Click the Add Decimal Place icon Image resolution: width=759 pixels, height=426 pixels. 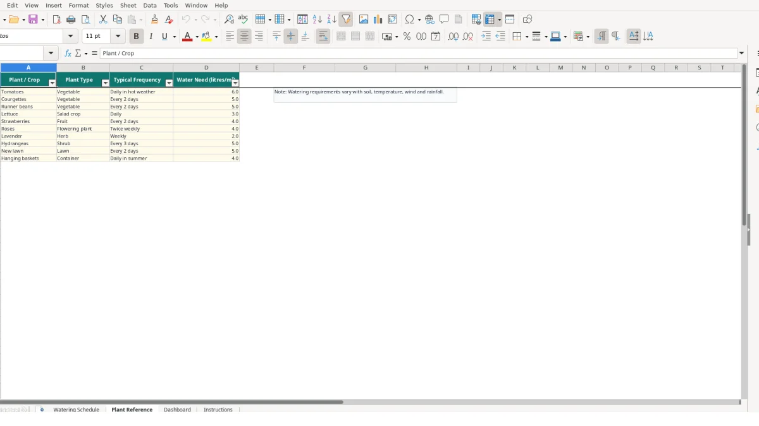(454, 37)
